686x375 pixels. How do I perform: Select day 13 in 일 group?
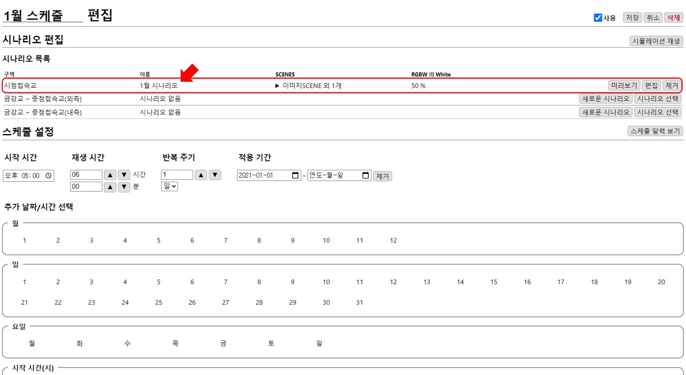[x=427, y=282]
